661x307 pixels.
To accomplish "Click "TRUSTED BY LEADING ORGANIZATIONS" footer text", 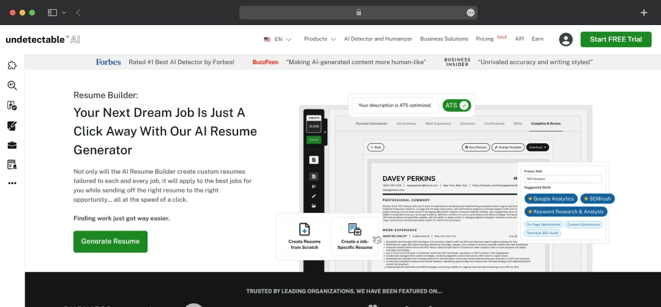I will tap(344, 291).
